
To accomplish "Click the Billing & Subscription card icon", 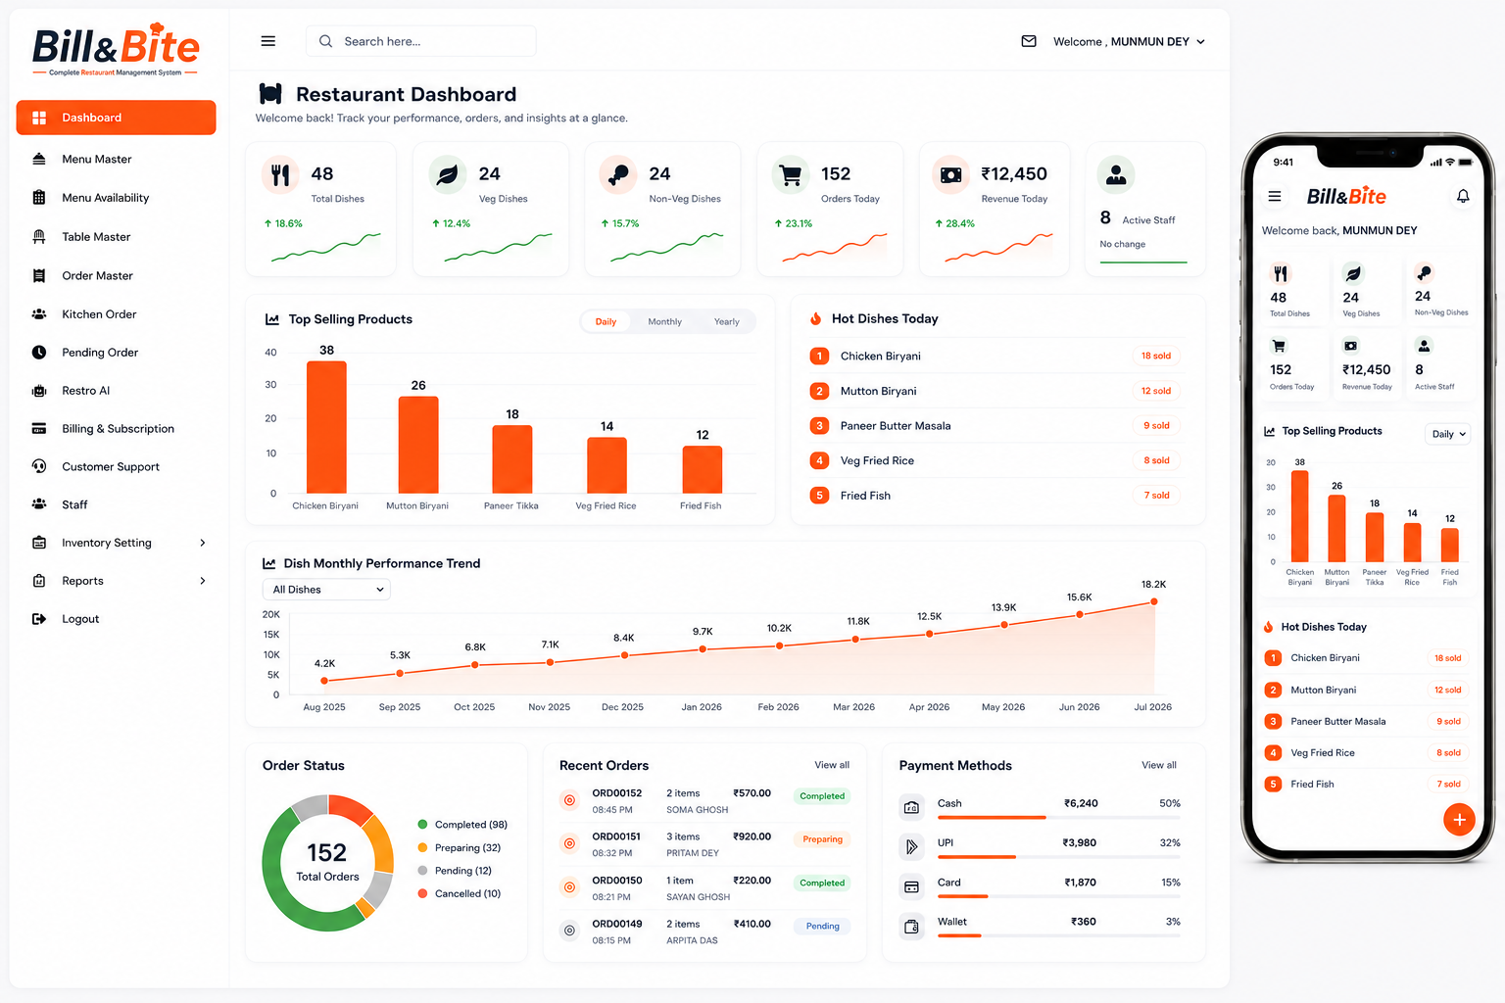I will (39, 428).
